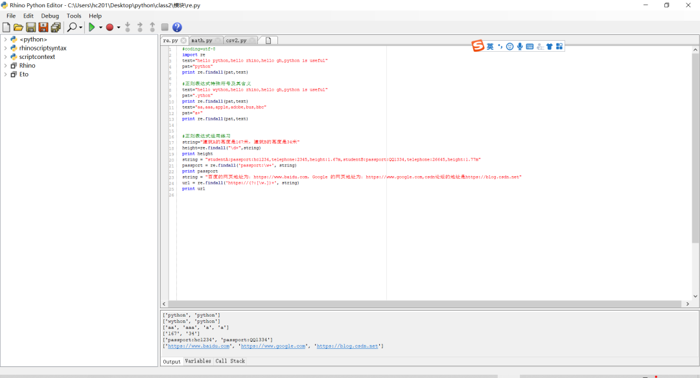
Task: Click the 'print url' code line
Action: (194, 189)
